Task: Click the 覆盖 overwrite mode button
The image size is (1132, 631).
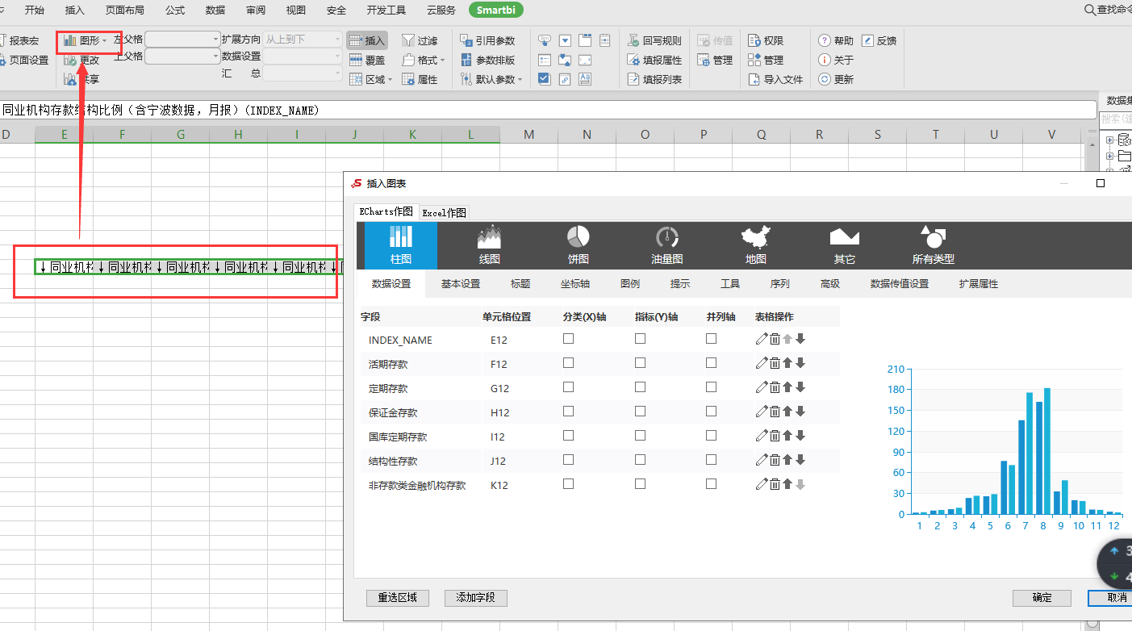Action: 367,60
